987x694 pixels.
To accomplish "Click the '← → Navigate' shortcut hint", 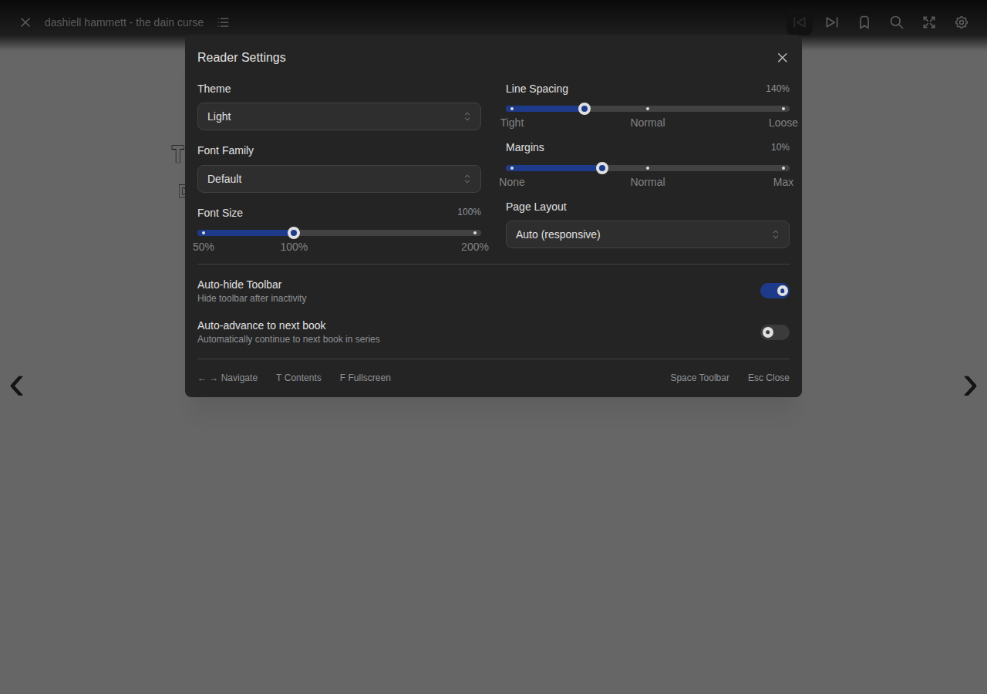I will pyautogui.click(x=227, y=378).
